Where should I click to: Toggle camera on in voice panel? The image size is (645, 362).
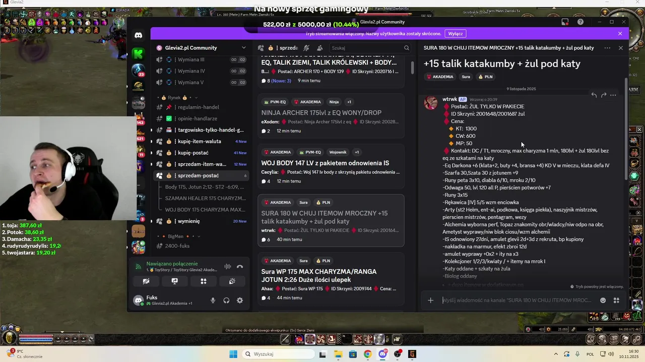(x=146, y=281)
